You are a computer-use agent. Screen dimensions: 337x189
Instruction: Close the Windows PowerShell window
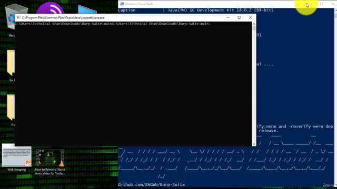[x=332, y=4]
